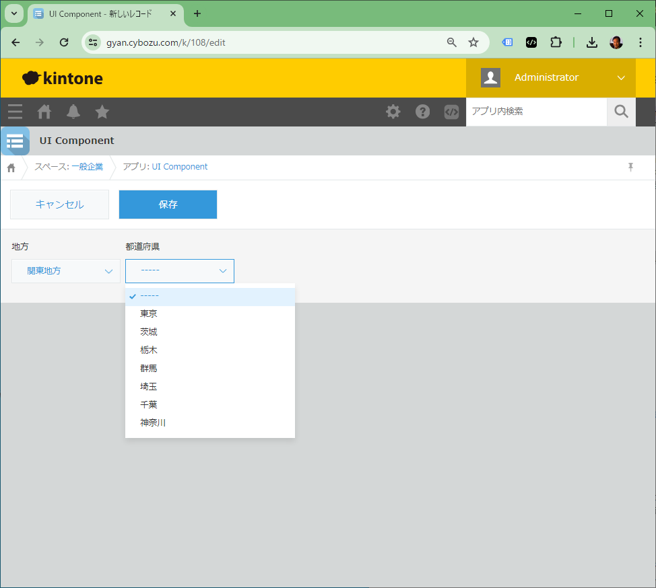This screenshot has height=588, width=656.
Task: Click the browser address bar URL
Action: coord(166,42)
